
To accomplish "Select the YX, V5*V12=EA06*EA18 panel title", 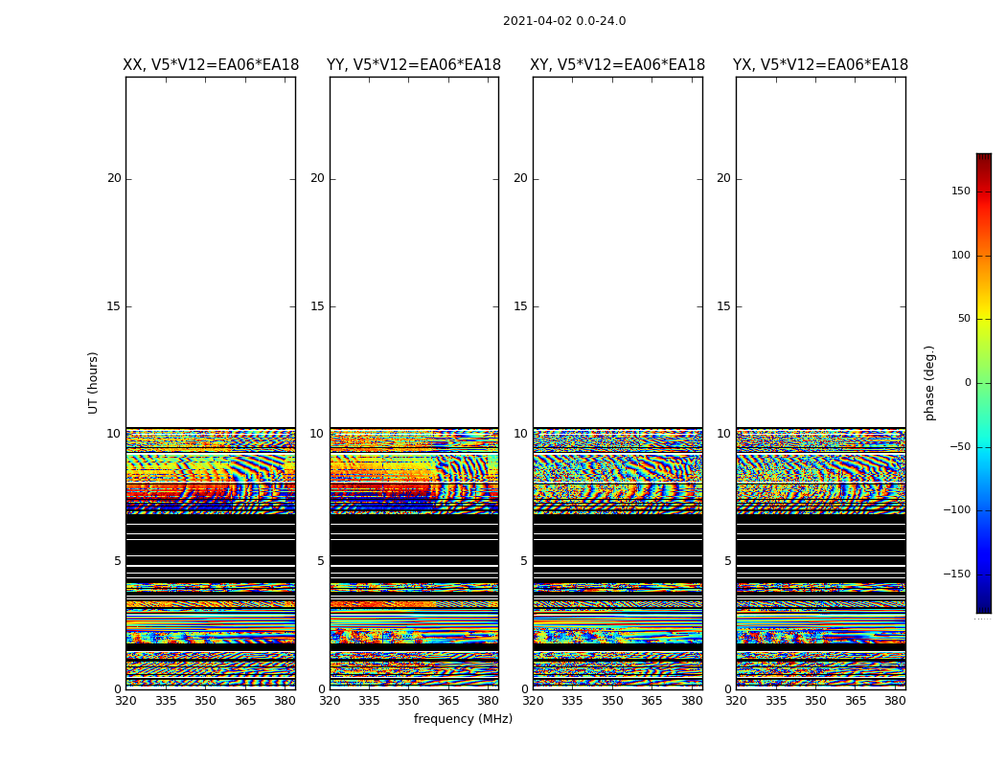I will coord(820,65).
